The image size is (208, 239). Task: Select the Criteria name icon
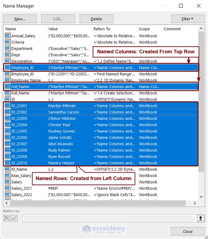[8, 42]
